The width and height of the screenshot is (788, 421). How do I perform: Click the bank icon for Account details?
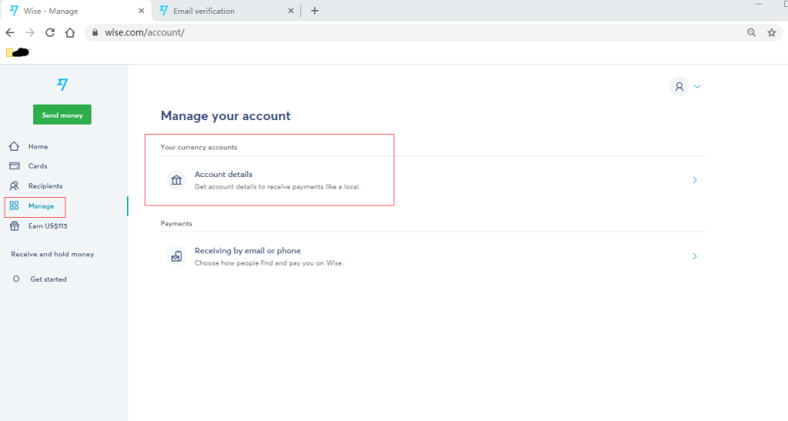pos(176,180)
